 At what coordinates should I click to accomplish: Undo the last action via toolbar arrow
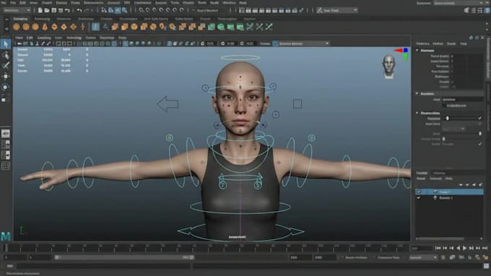click(x=79, y=10)
